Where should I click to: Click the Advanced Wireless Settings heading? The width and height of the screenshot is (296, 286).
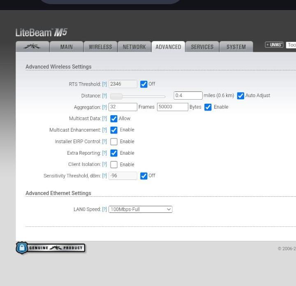pos(58,67)
